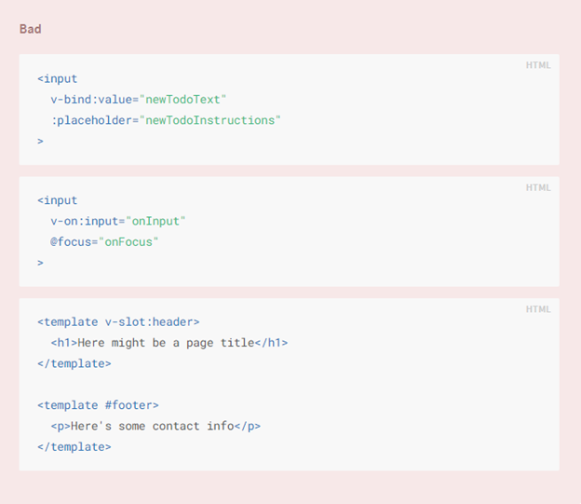Click the :placeholder attribute text

[91, 120]
